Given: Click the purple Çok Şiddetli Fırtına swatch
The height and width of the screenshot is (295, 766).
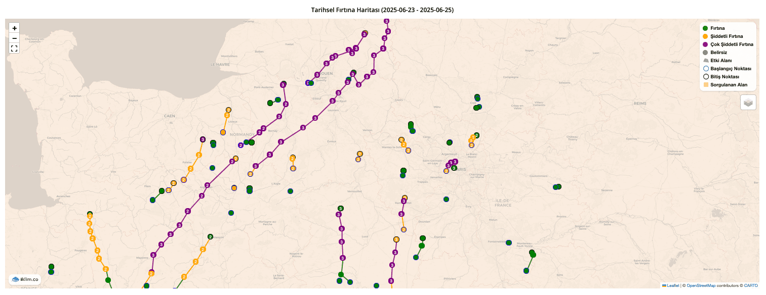Looking at the screenshot, I should (x=705, y=44).
